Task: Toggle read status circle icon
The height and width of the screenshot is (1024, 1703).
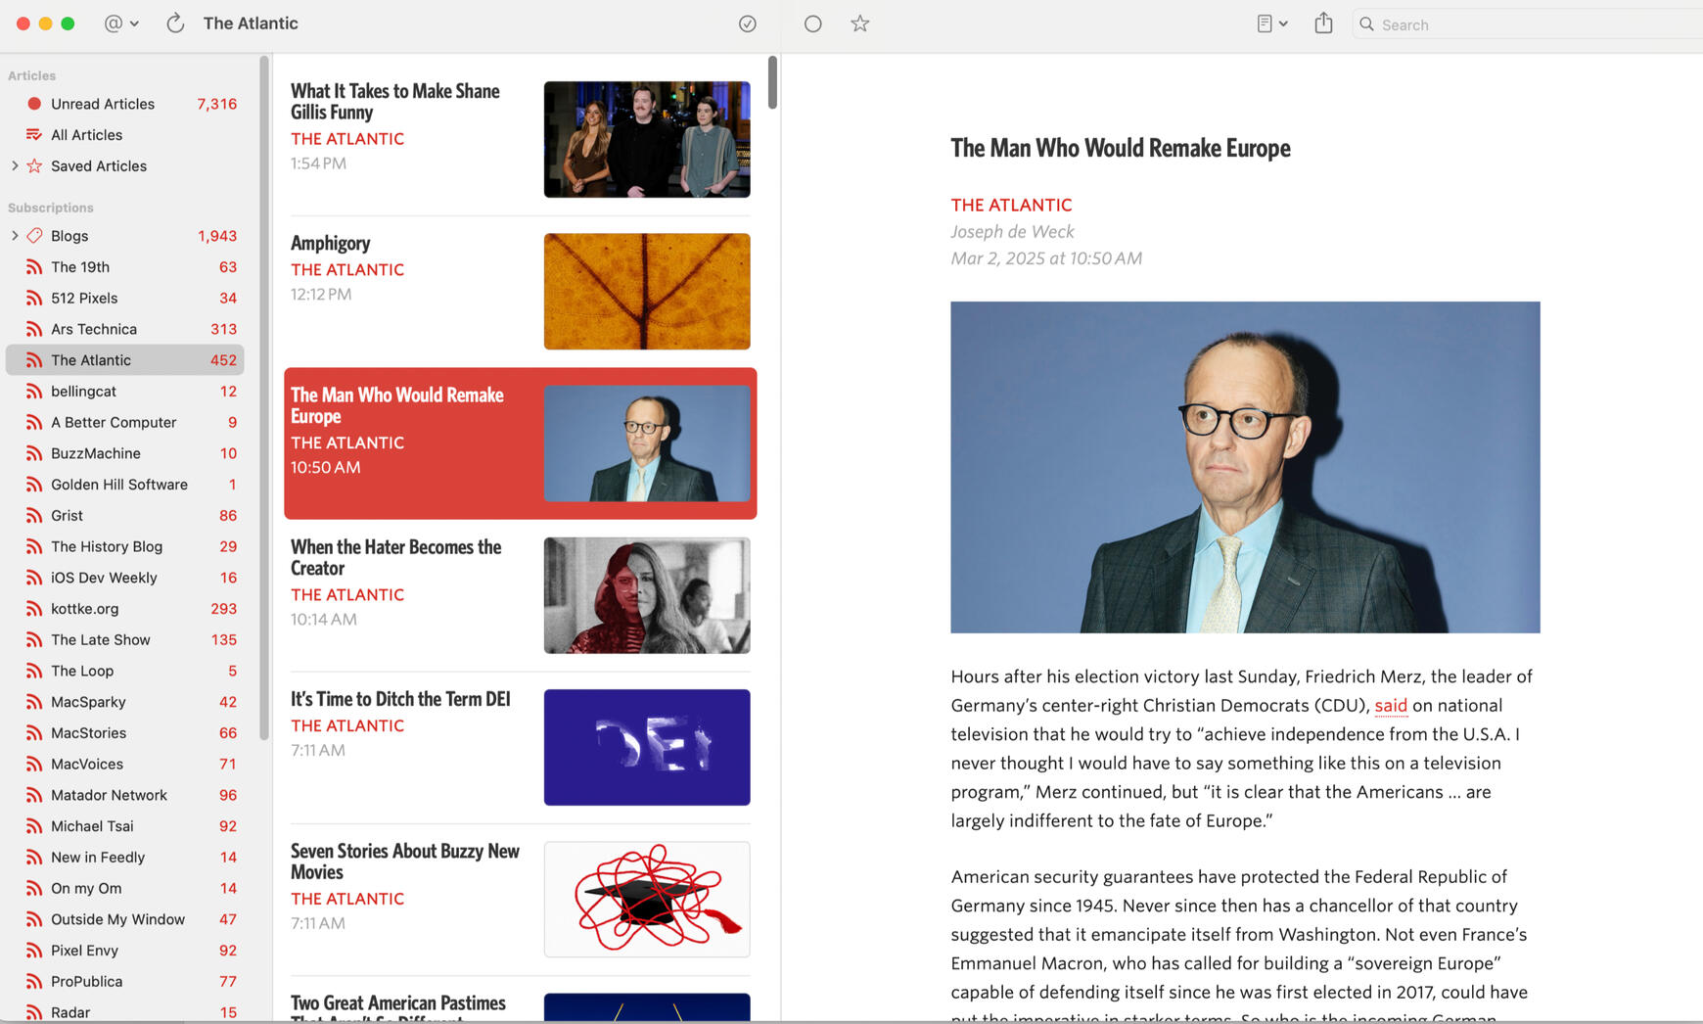Action: click(x=812, y=23)
